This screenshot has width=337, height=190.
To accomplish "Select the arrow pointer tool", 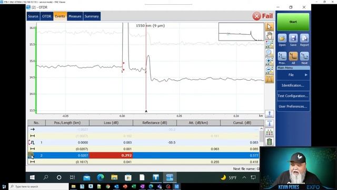I will 269,27.
